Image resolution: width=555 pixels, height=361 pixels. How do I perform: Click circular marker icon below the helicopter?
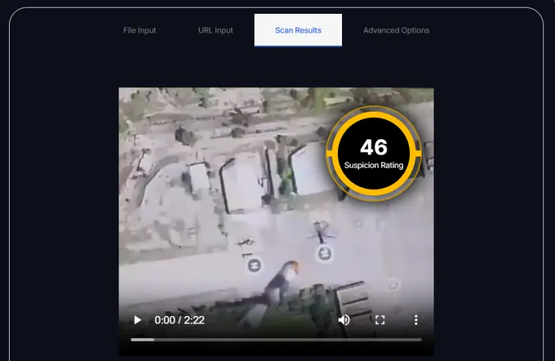pos(325,254)
